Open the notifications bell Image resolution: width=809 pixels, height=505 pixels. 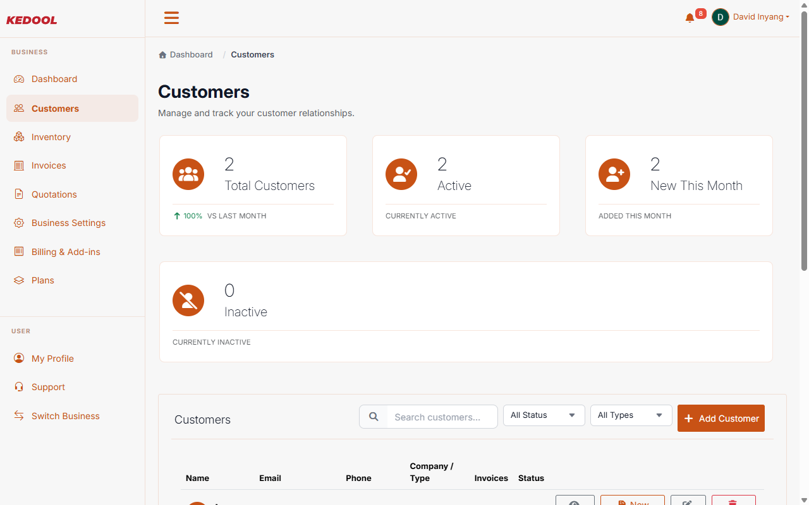point(690,18)
